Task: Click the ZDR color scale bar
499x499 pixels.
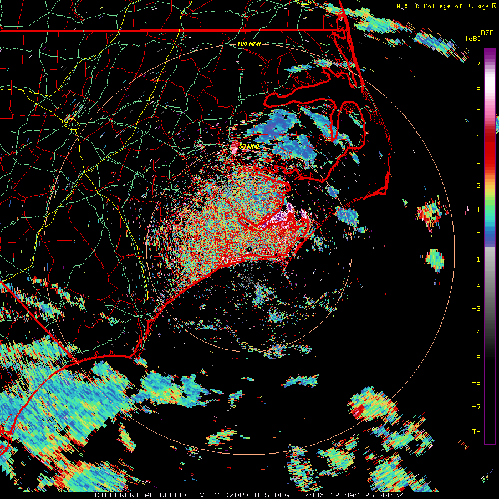Action: click(490, 246)
